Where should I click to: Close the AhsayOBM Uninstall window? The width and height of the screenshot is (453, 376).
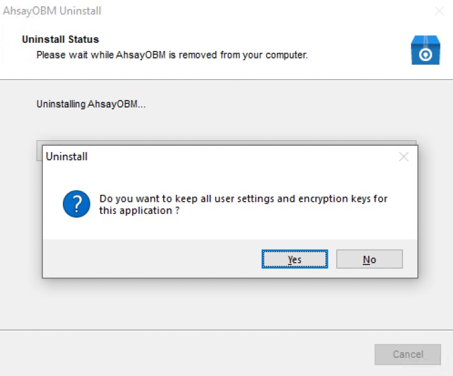click(x=439, y=11)
